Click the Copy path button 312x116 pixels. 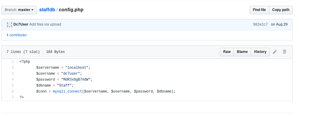[281, 10]
